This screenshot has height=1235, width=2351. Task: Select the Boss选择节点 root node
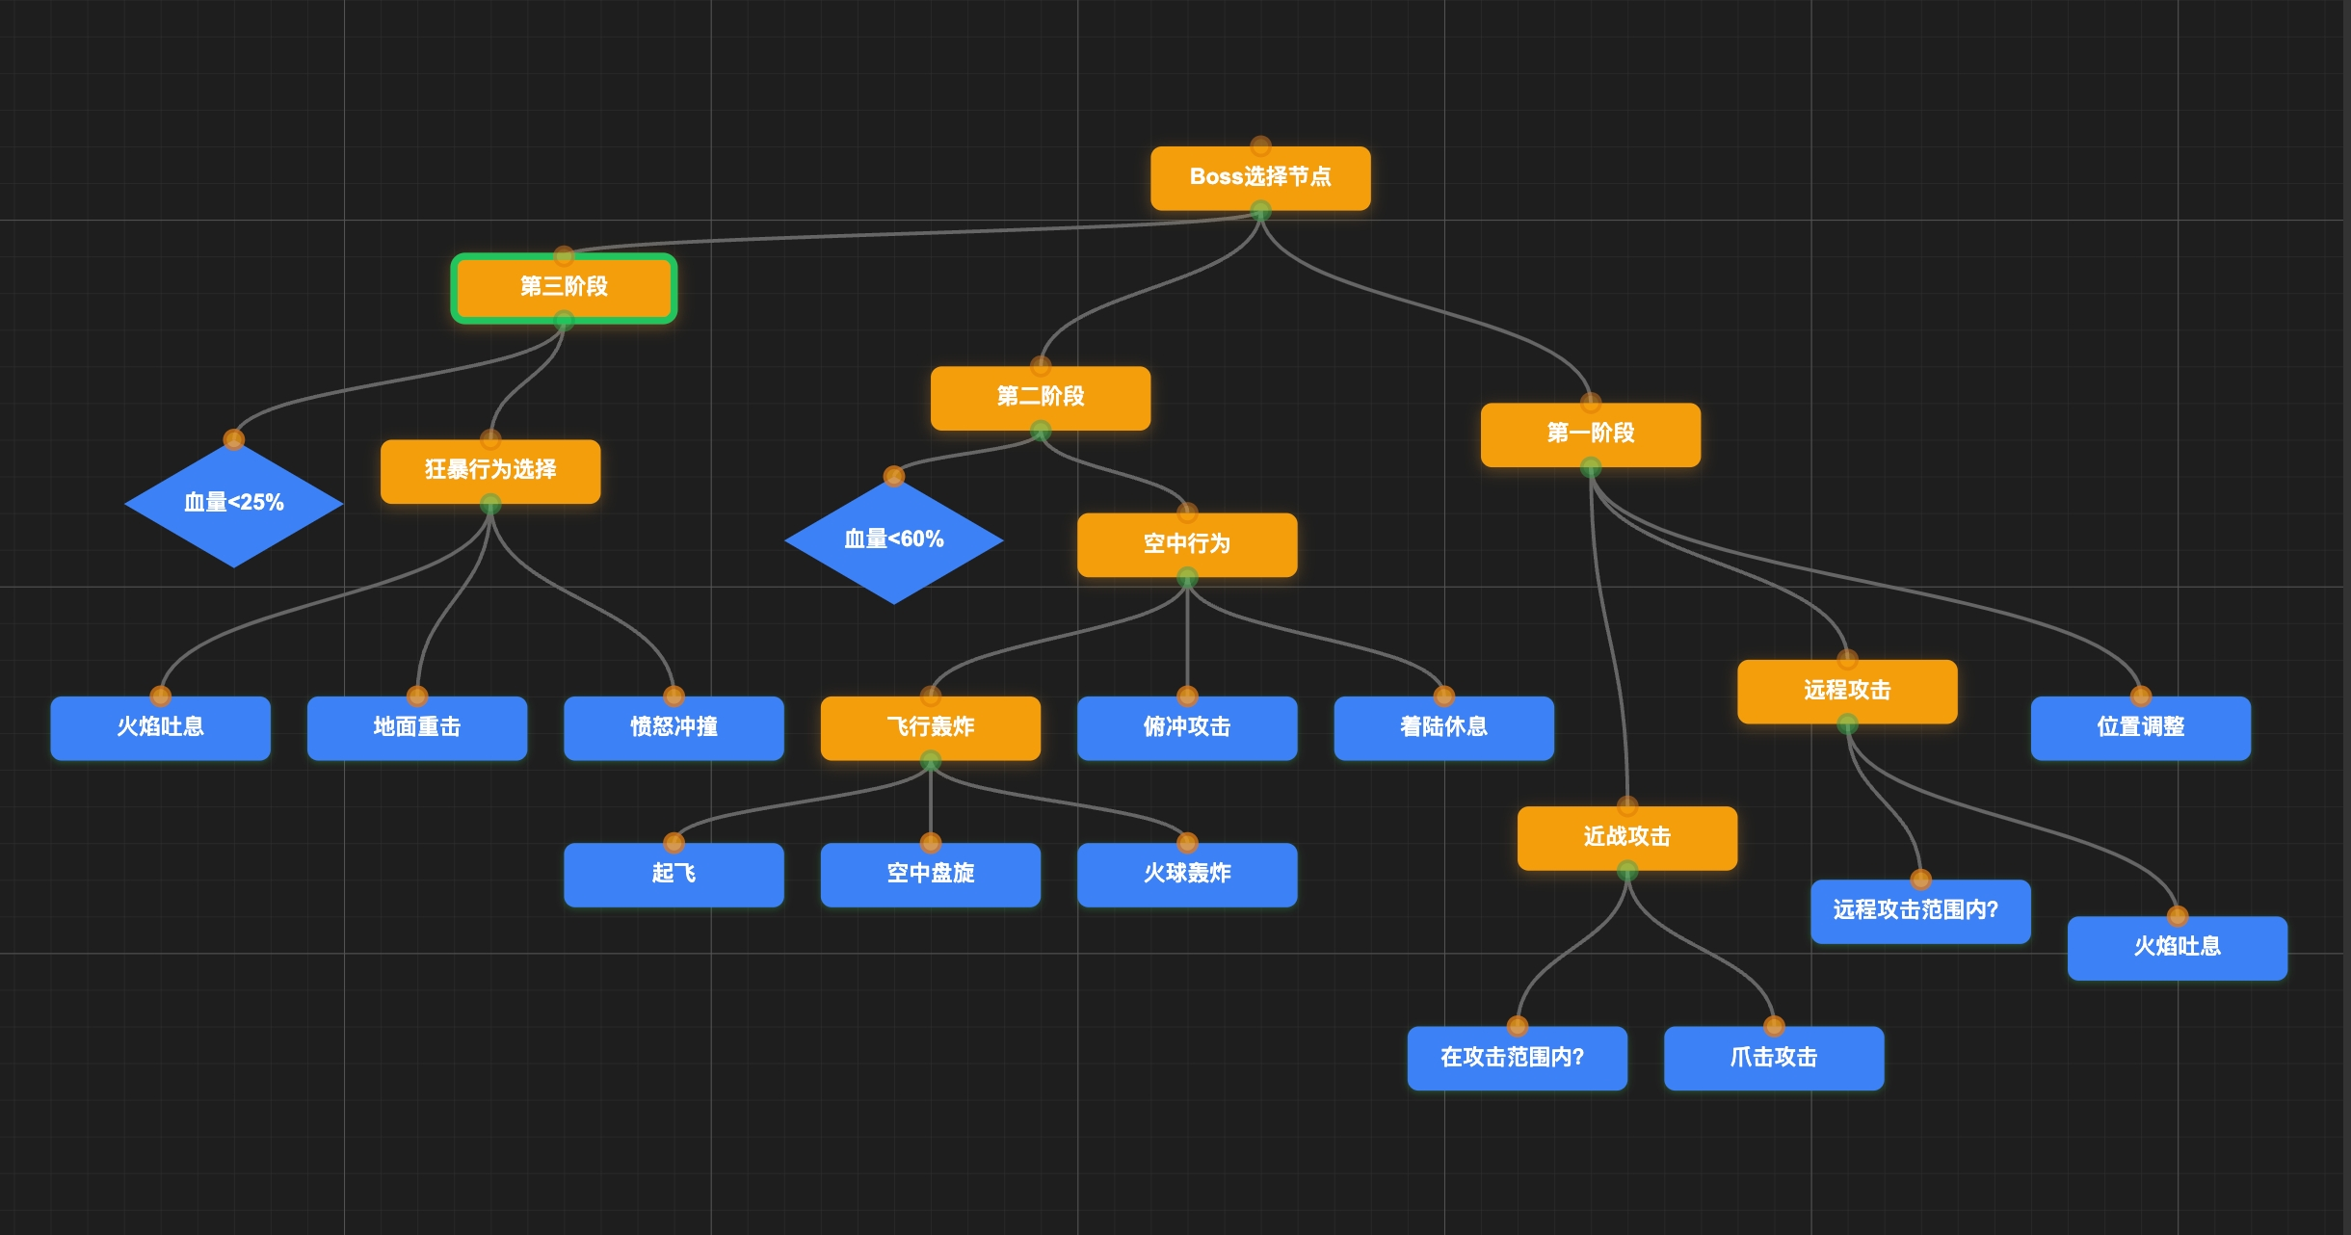(1259, 178)
